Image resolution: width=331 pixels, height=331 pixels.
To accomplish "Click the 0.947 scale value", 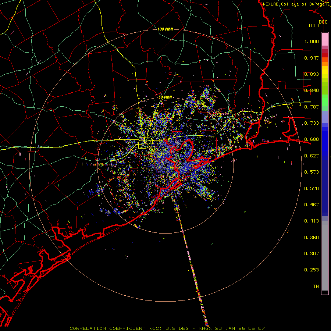I will coord(312,58).
